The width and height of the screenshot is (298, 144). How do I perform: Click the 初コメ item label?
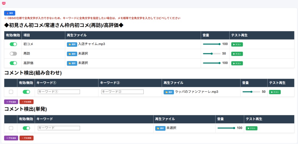click(28, 44)
